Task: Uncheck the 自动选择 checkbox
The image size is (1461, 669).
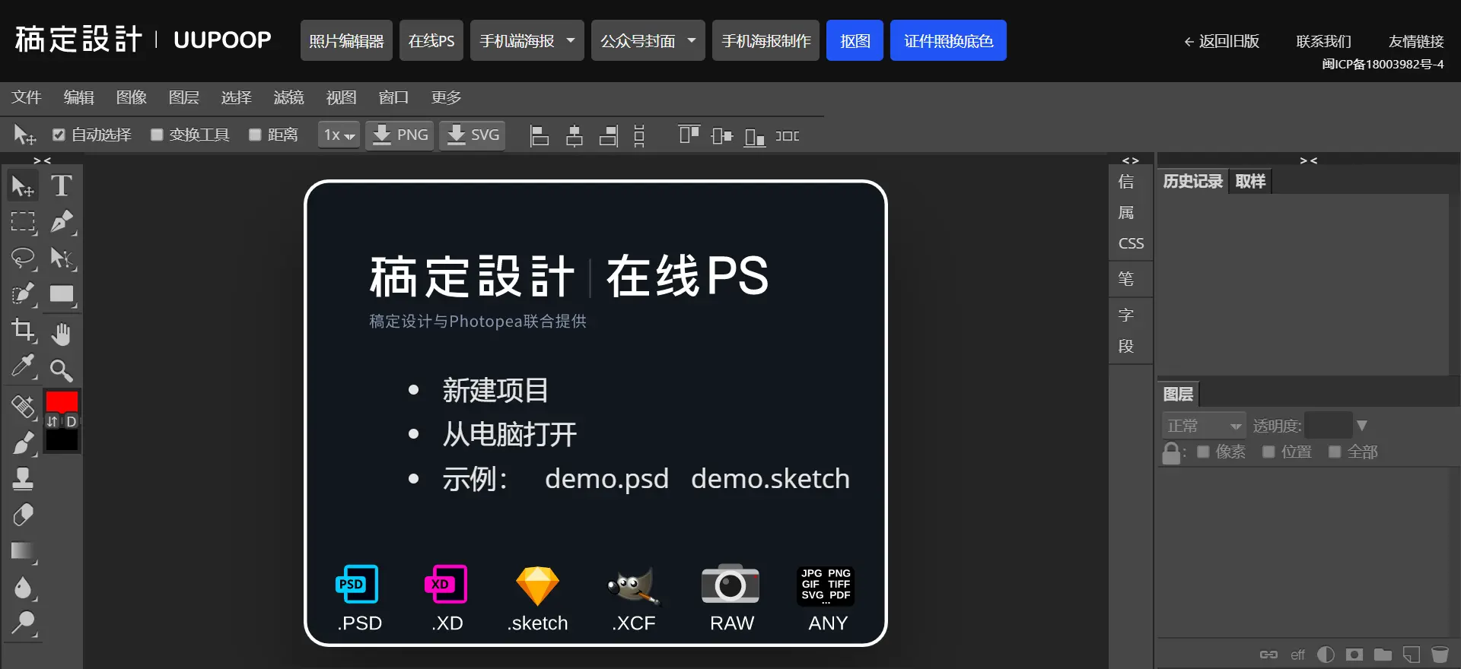Action: tap(59, 135)
